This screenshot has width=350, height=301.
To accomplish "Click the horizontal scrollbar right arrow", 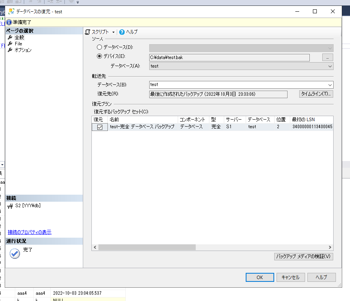I will coord(330,247).
